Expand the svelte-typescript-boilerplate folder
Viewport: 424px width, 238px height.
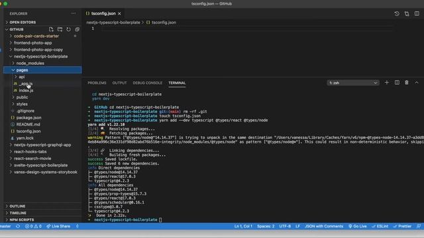[40, 165]
